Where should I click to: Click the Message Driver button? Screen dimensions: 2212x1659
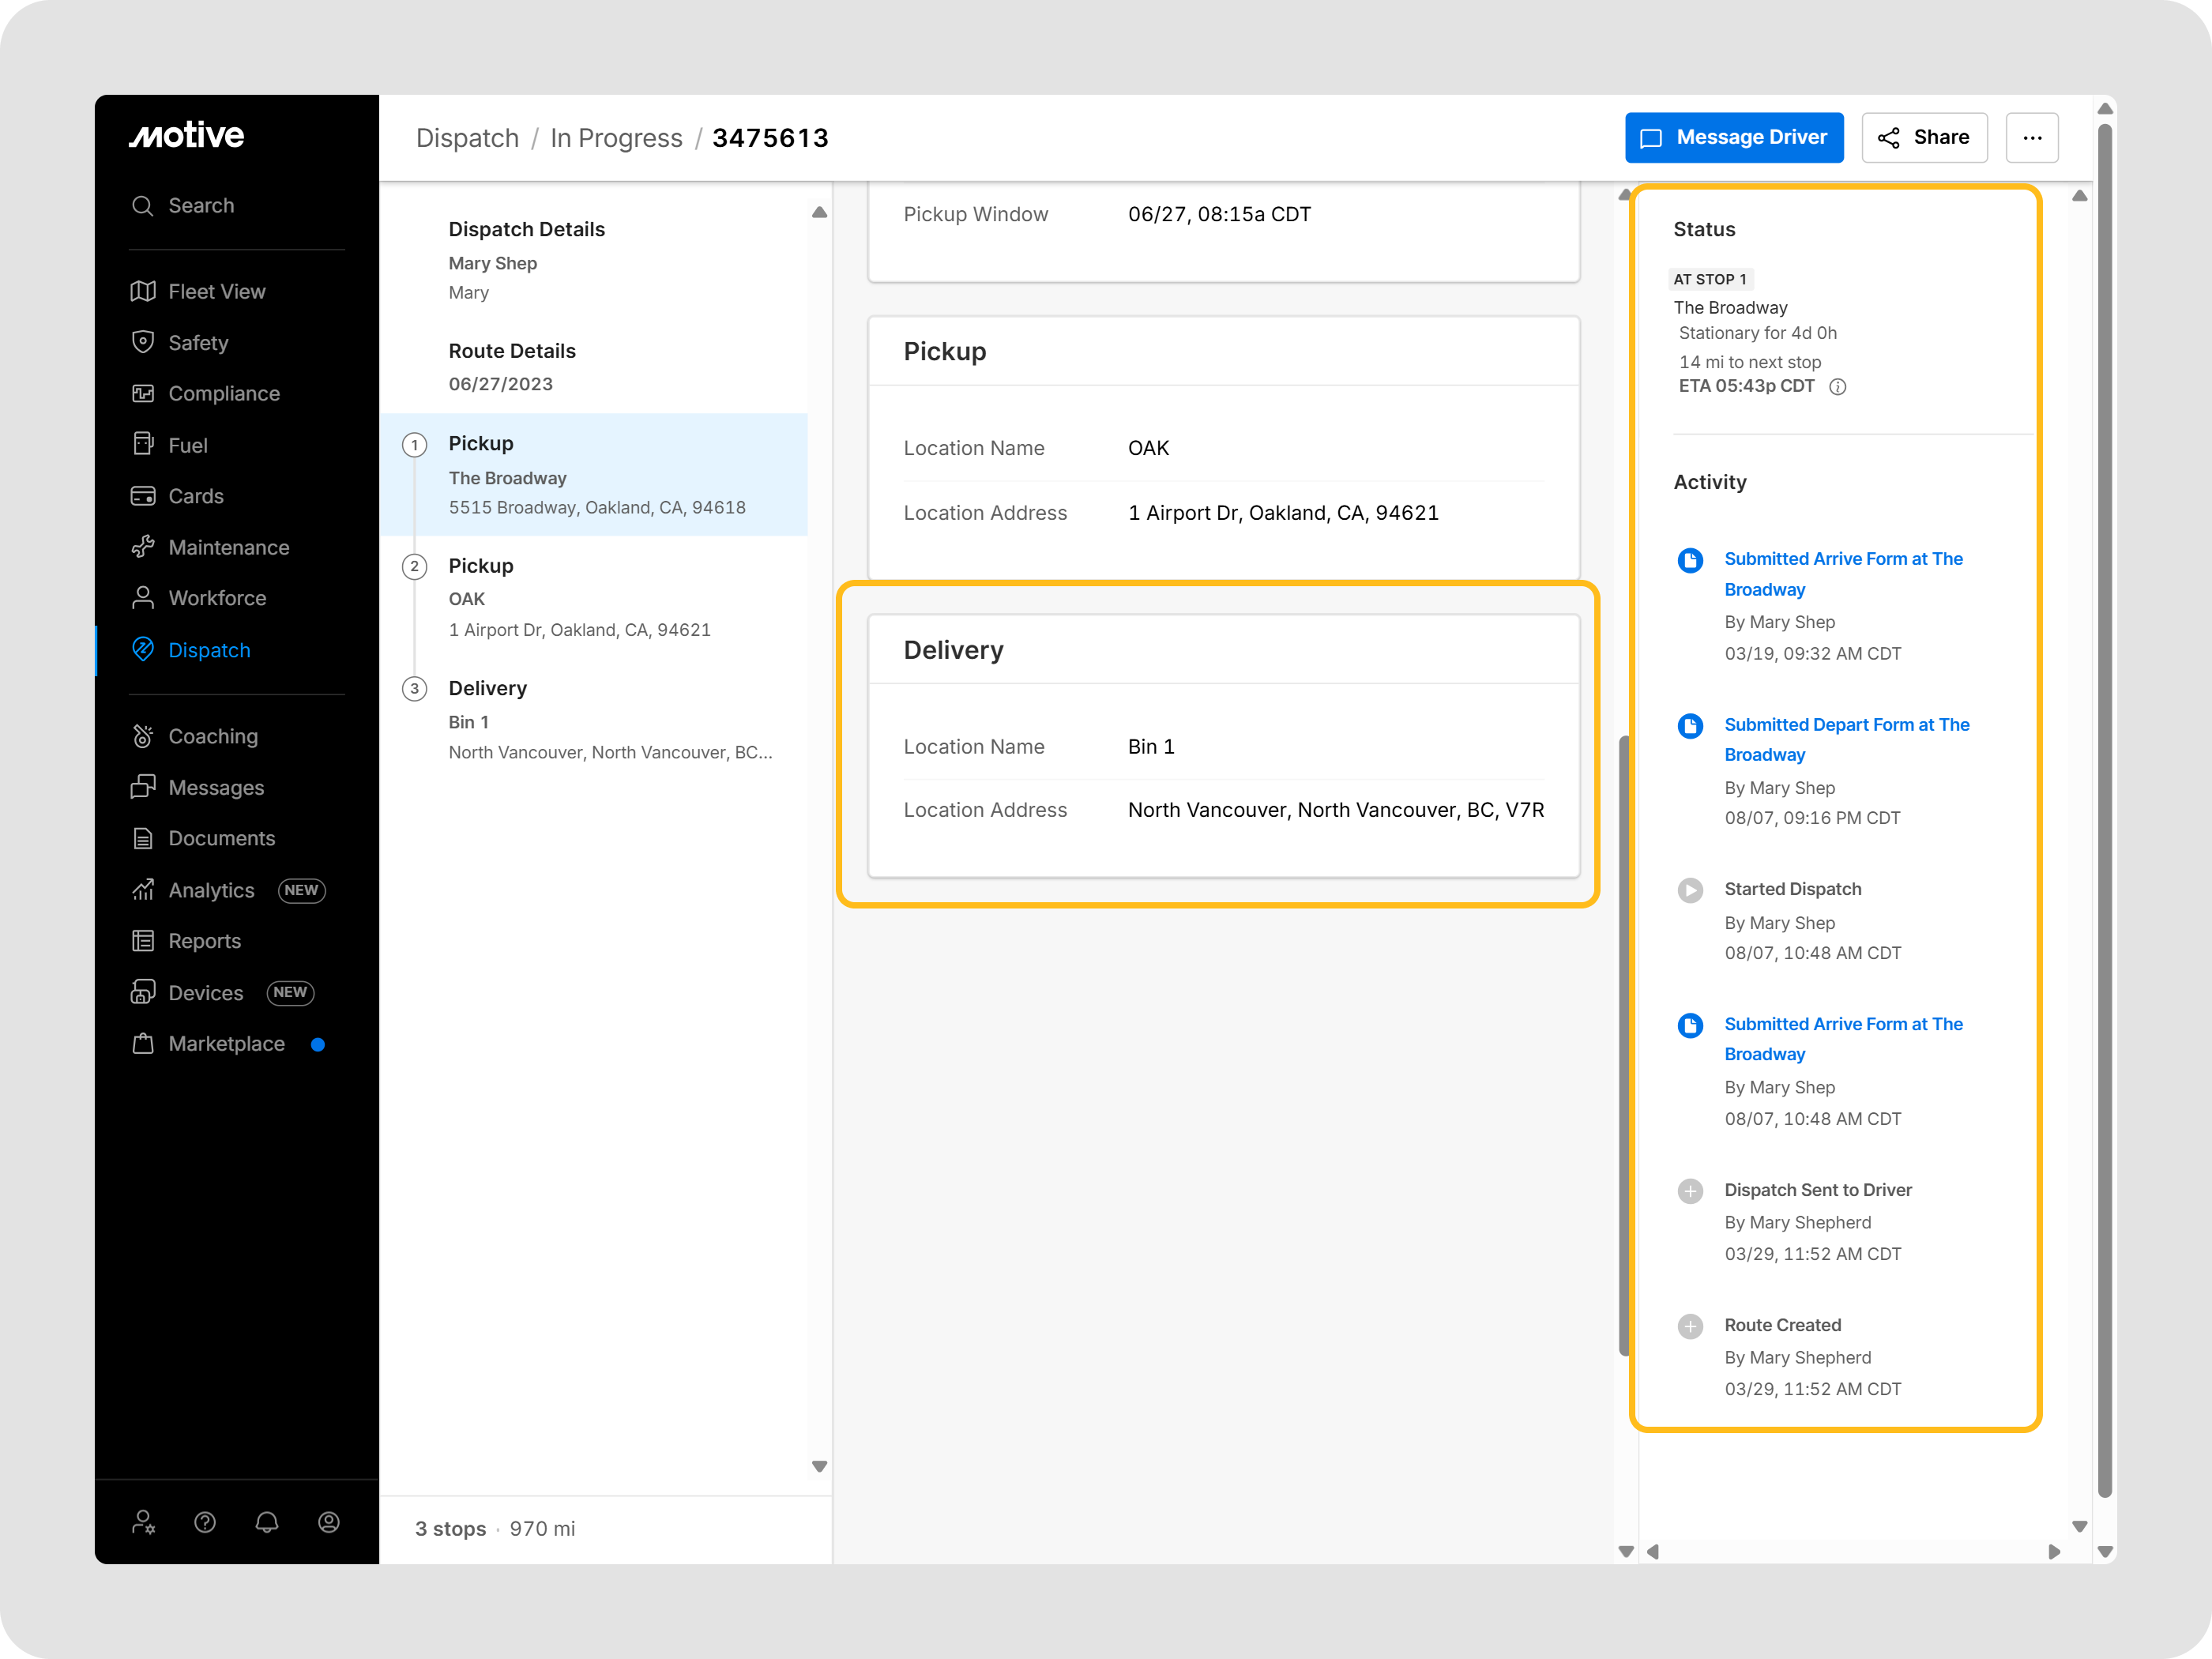1733,138
